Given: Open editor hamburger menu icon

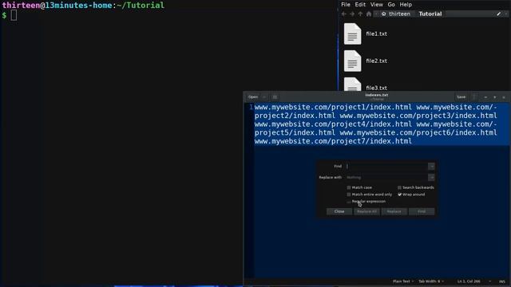Looking at the screenshot, I should [474, 97].
